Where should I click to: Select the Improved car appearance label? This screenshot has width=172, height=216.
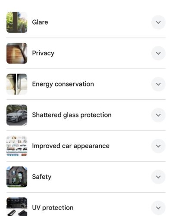(x=71, y=146)
